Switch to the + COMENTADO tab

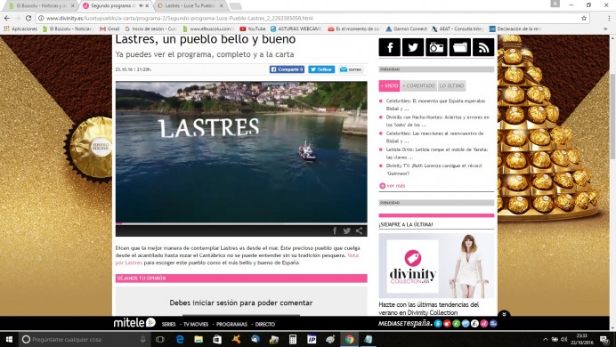point(419,85)
